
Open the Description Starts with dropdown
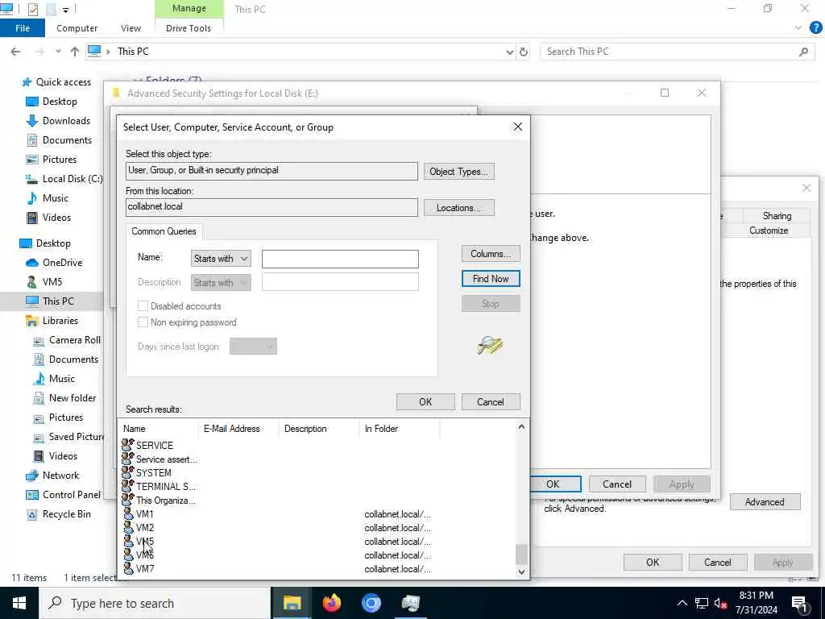(x=221, y=283)
